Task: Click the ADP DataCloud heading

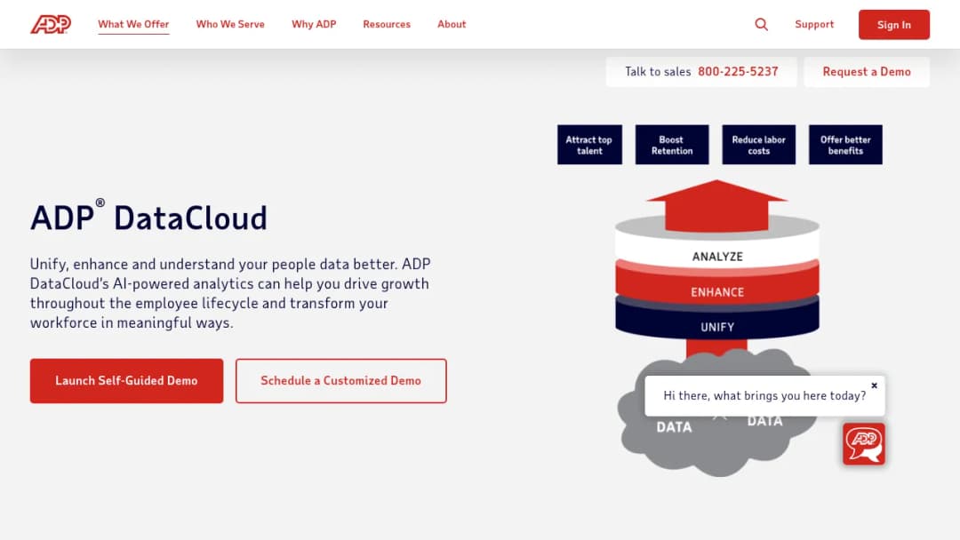Action: 148,216
